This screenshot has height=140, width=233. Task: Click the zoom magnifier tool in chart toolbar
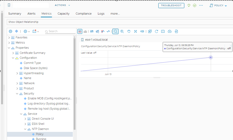point(116,31)
